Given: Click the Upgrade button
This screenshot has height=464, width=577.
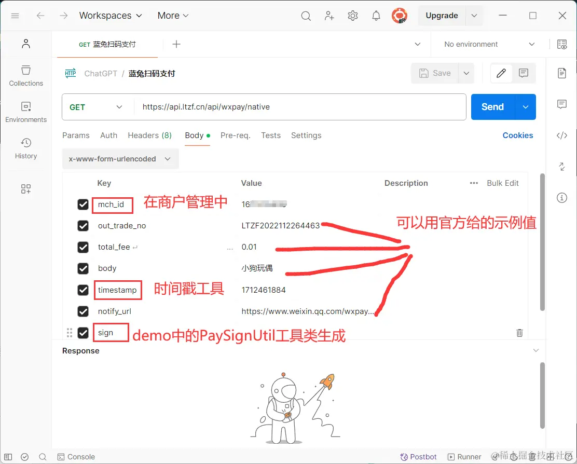Looking at the screenshot, I should click(x=442, y=16).
